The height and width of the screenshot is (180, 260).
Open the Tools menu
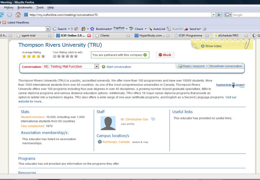point(40,7)
